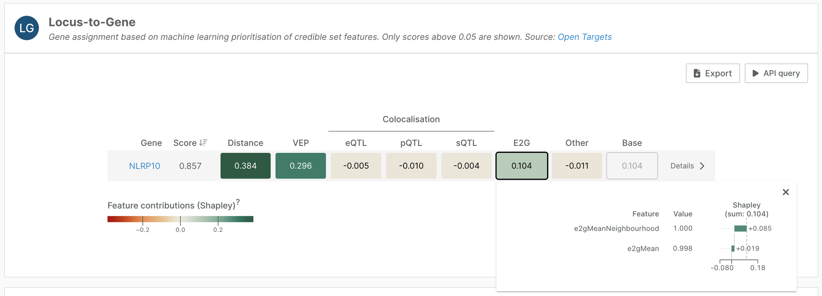Screen dimensions: 822x296
Task: Select the VEP cell showing 0.296
Action: coord(300,166)
